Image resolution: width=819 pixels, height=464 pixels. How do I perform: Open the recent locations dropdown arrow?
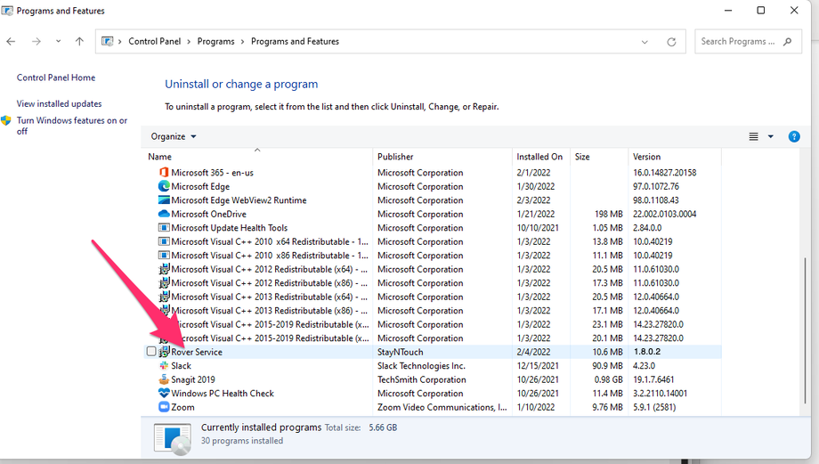(x=58, y=41)
